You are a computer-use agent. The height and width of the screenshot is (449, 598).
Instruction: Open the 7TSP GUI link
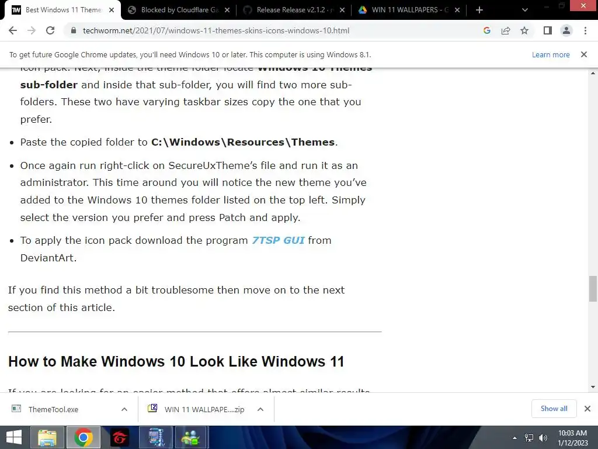[x=278, y=240]
